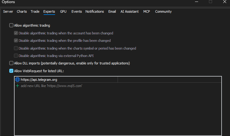
Task: Toggle disable trading via external Python API
Action: [x=16, y=56]
